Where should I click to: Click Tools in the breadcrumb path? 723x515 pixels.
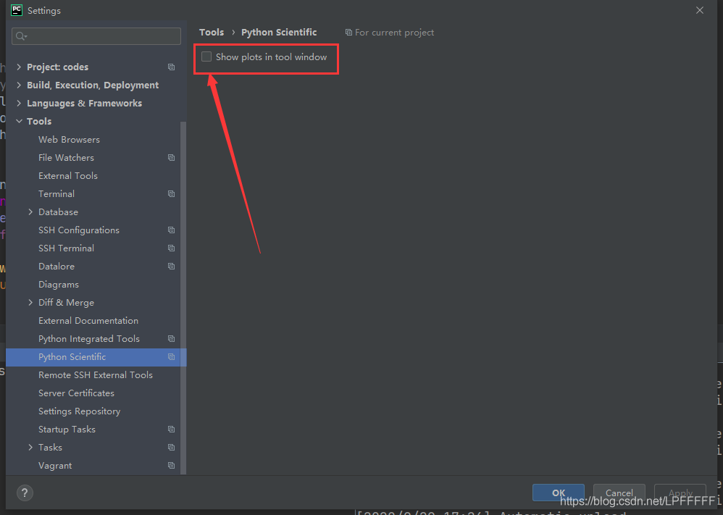pos(212,33)
